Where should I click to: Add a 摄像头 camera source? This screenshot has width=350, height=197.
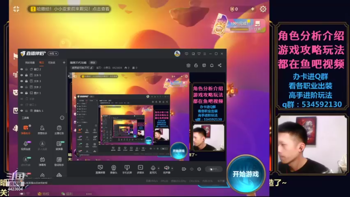[114, 169]
